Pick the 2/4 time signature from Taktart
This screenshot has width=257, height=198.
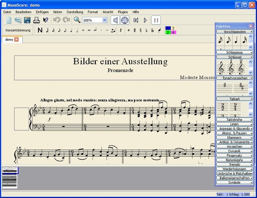coord(235,107)
